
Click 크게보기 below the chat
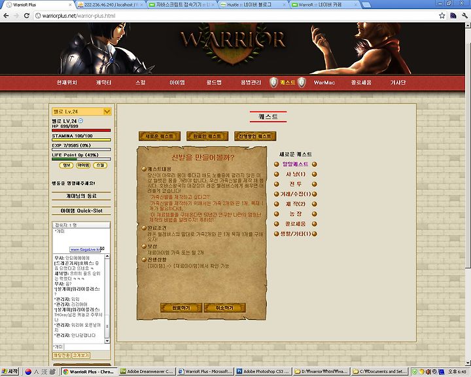81,355
